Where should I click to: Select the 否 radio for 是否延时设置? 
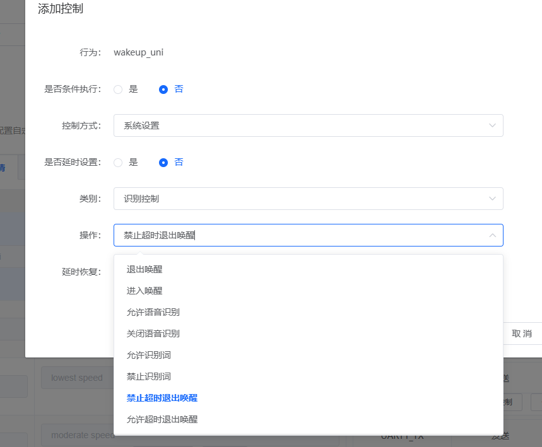[163, 162]
